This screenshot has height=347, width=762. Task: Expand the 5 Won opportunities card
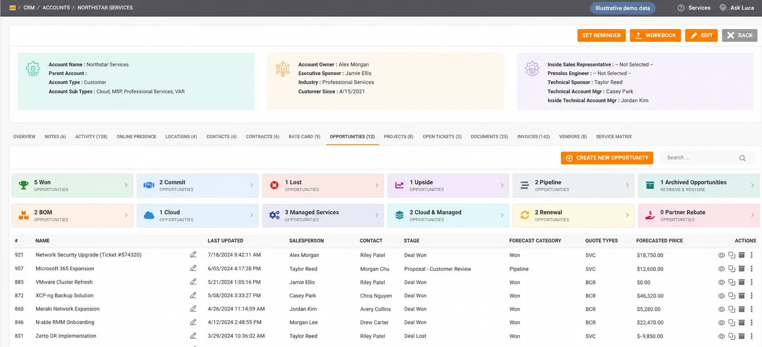click(72, 186)
